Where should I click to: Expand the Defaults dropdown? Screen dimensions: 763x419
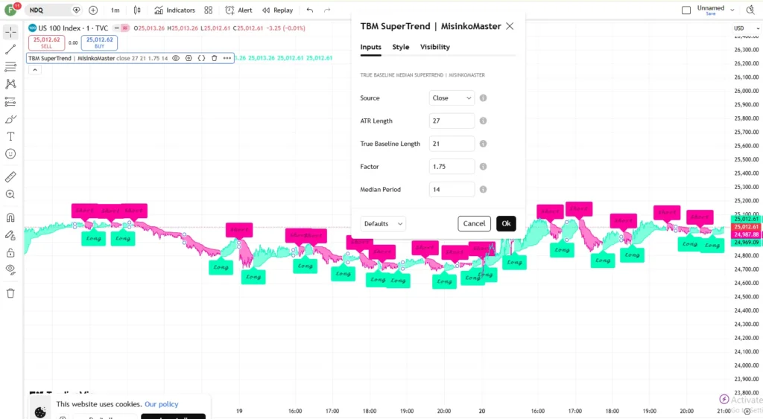pyautogui.click(x=383, y=223)
